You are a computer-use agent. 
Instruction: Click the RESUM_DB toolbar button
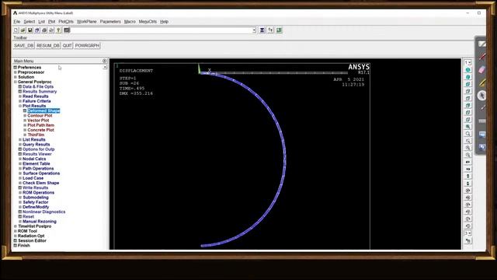(48, 46)
